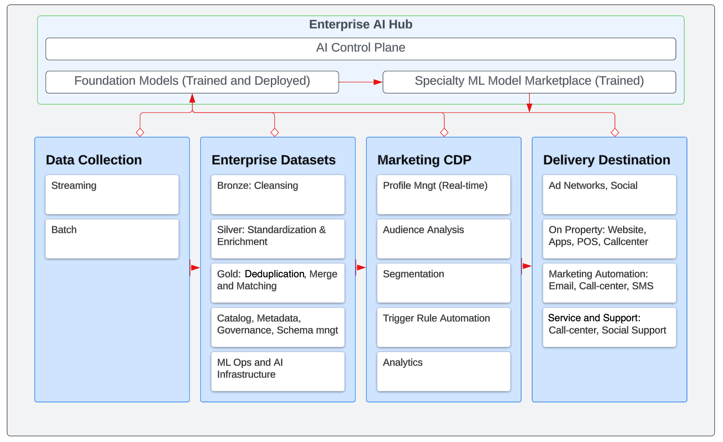
Task: Select the Foundation Models (Trained and Deployed) box
Action: [192, 82]
